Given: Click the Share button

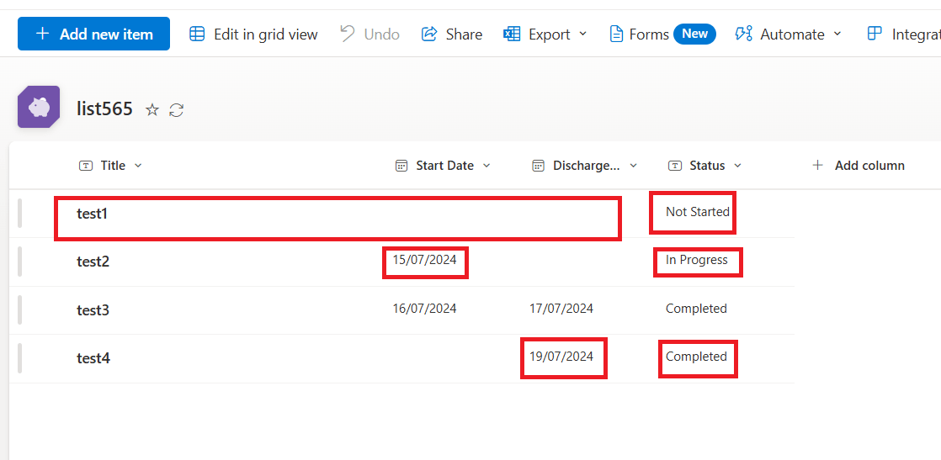Looking at the screenshot, I should click(x=451, y=34).
